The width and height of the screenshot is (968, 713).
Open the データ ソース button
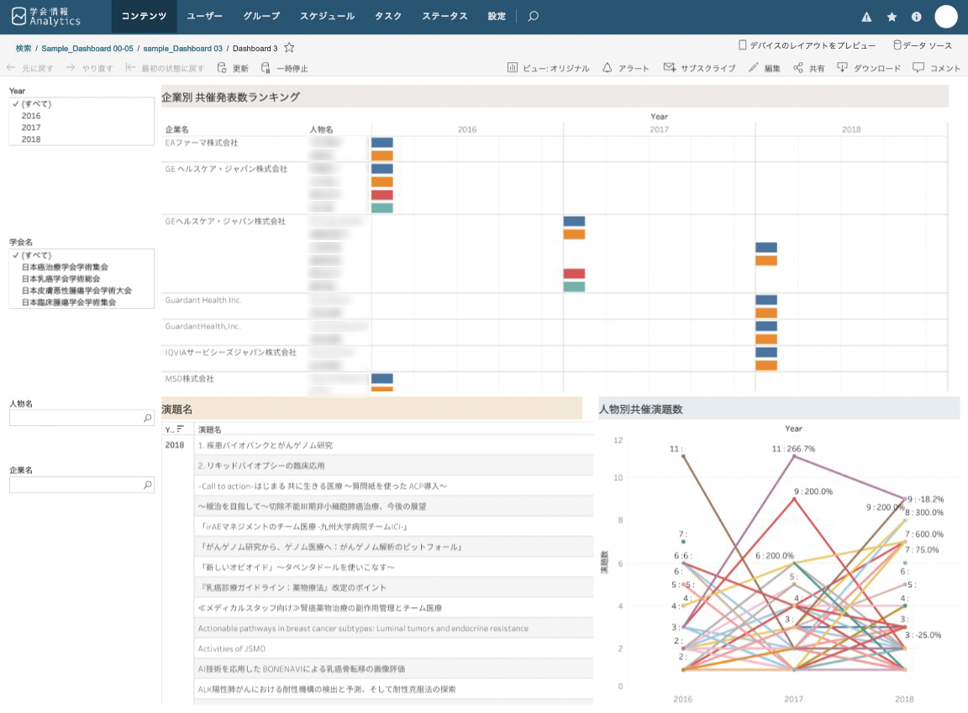[923, 45]
